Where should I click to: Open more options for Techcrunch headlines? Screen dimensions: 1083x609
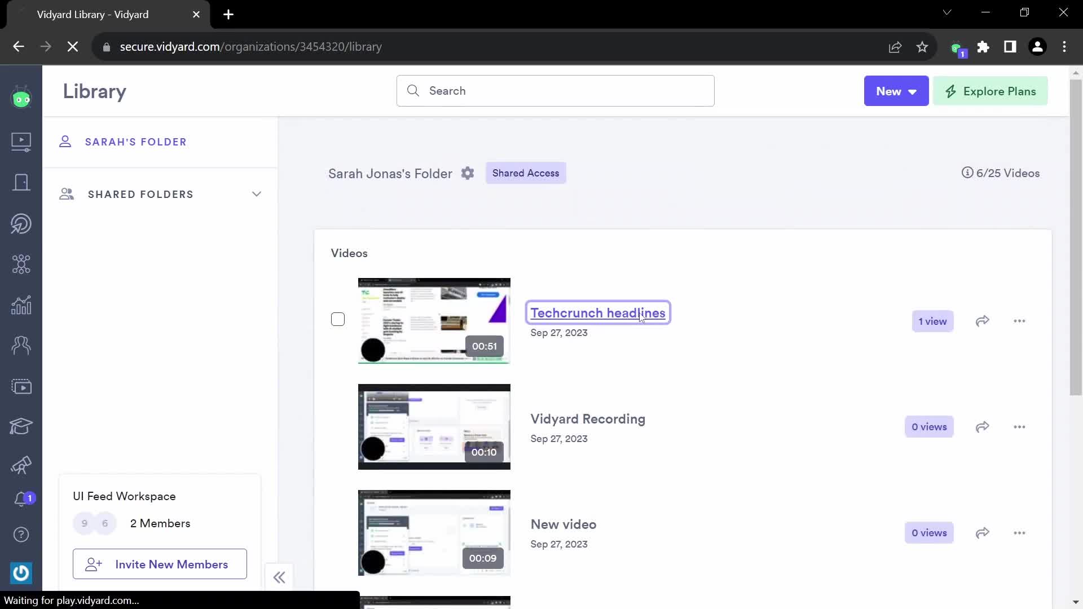[1019, 321]
